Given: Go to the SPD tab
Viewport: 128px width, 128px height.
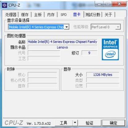Looking at the screenshot, I should click(x=64, y=15).
